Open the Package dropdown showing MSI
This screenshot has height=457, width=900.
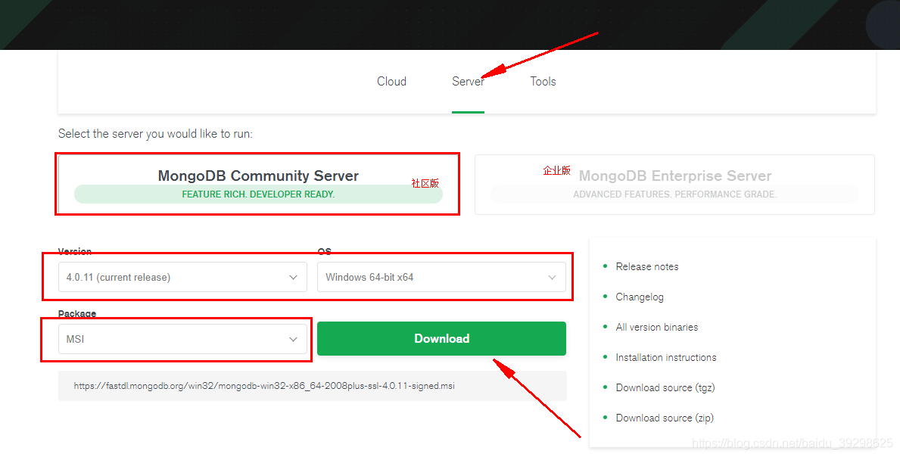182,339
